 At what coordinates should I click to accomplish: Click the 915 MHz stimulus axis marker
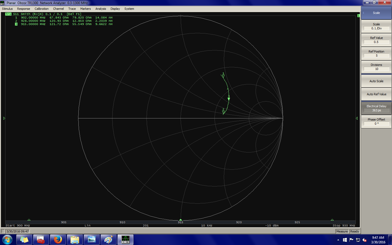coord(180,220)
